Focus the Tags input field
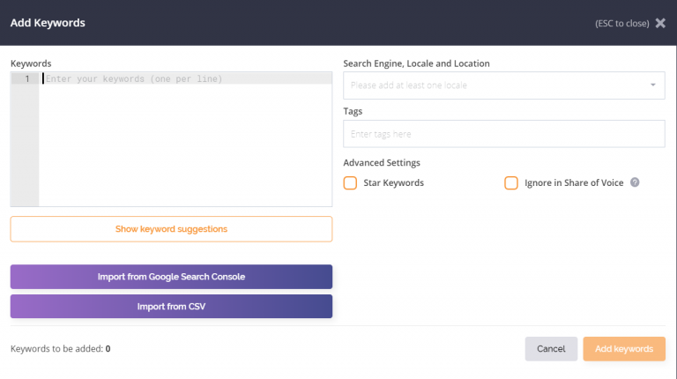The image size is (677, 379). point(503,134)
